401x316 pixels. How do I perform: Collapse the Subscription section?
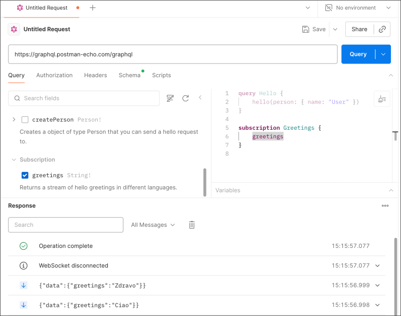point(14,160)
